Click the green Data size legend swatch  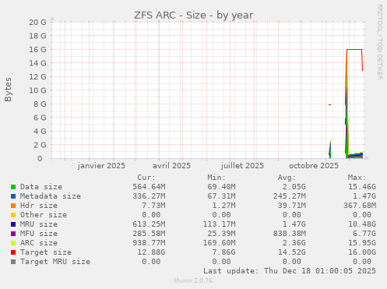click(x=13, y=187)
